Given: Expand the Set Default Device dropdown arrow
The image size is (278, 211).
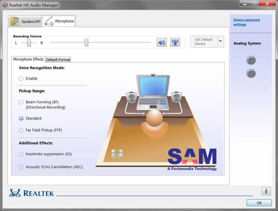Looking at the screenshot, I should [221, 42].
